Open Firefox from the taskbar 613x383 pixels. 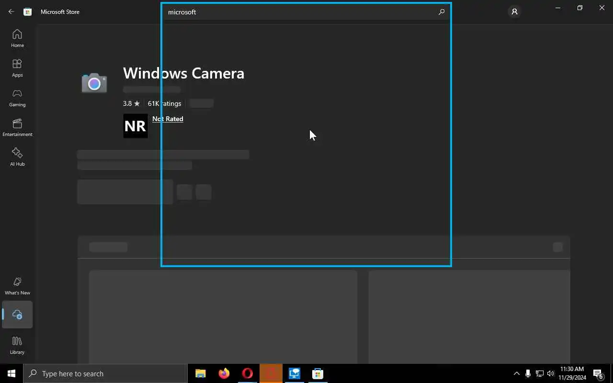224,373
